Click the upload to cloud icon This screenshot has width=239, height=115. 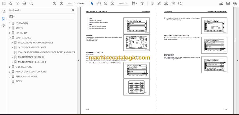(18, 3)
